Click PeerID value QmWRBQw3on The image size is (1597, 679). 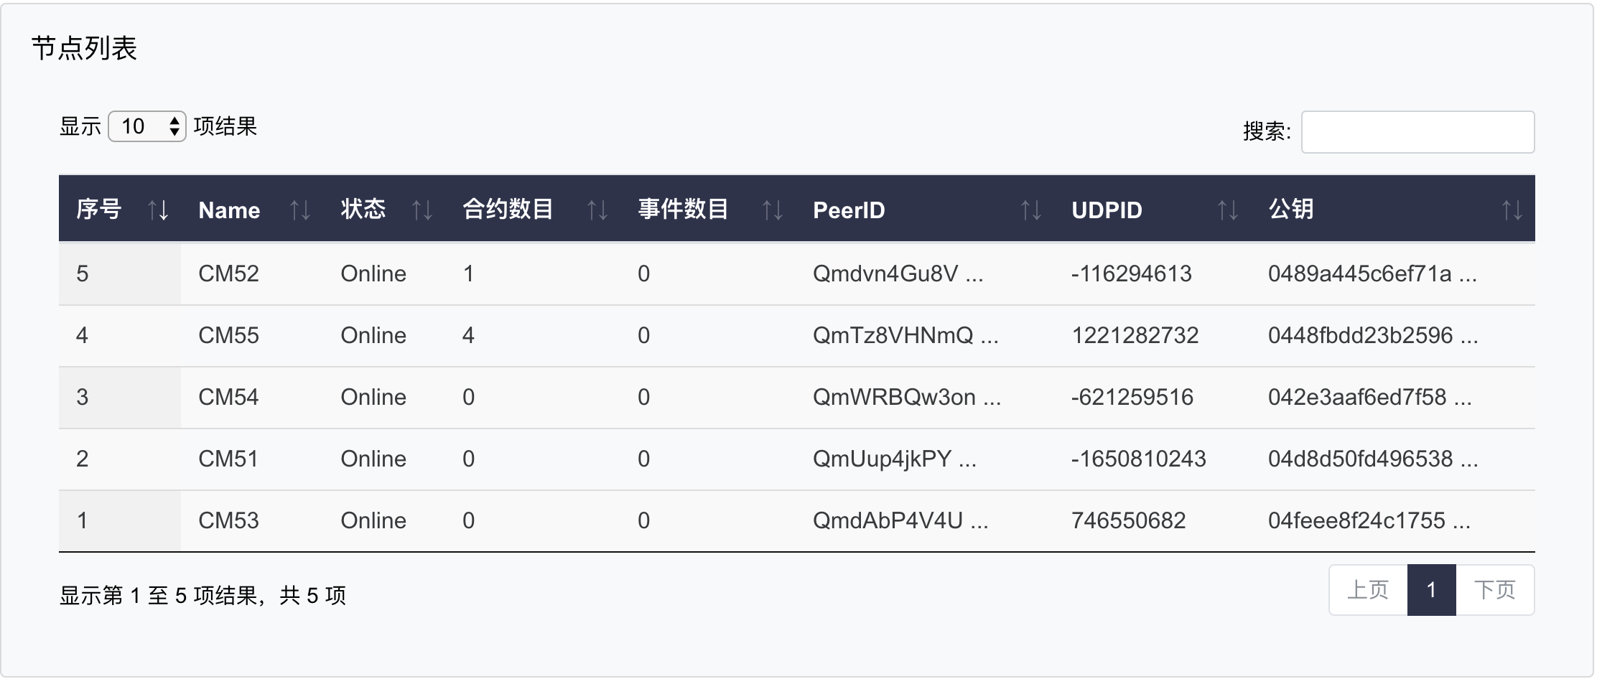point(906,397)
